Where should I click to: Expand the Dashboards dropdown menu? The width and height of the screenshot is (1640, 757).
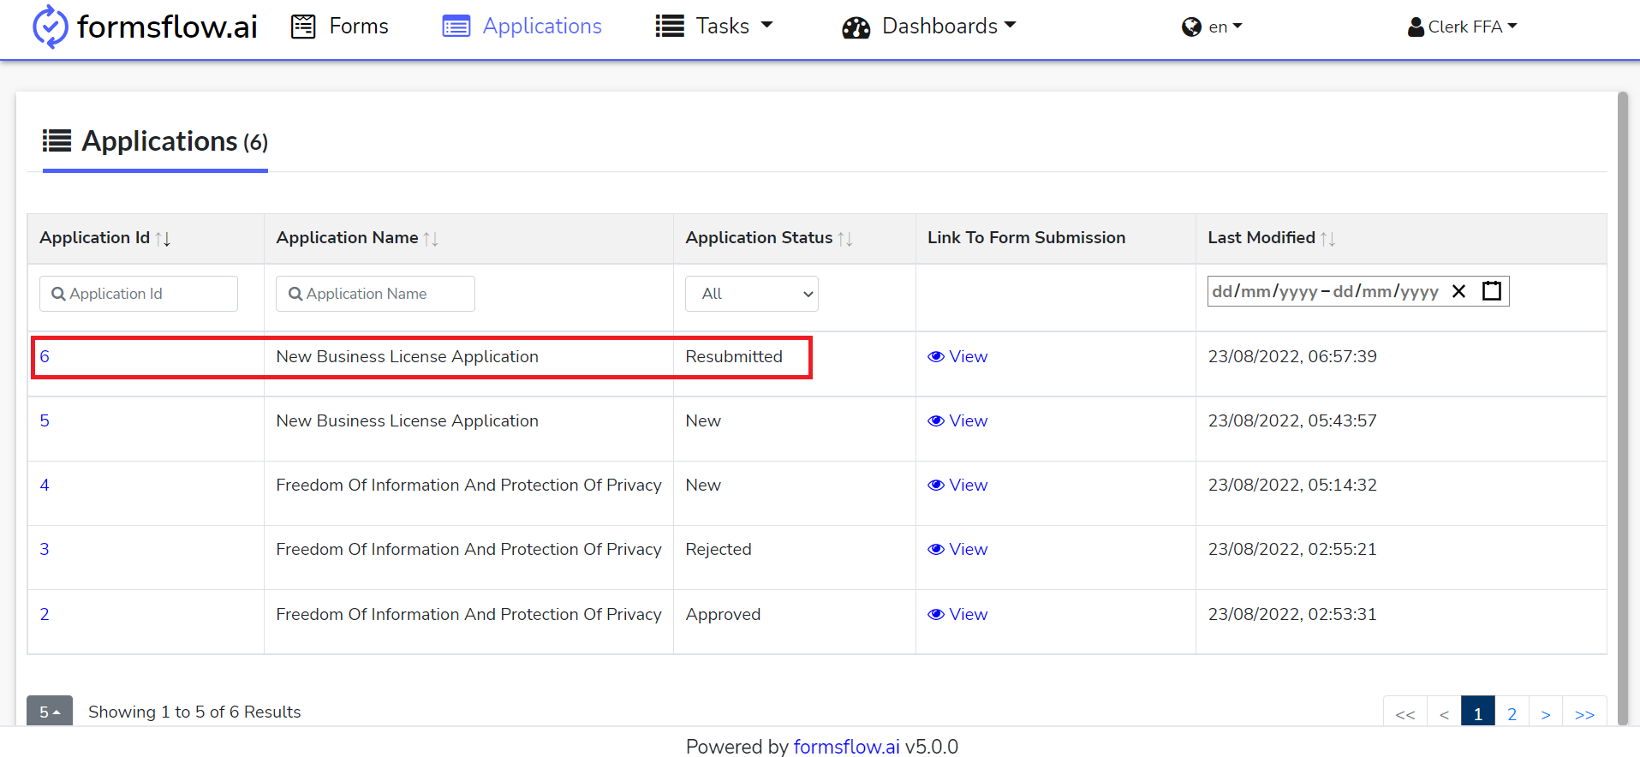point(929,27)
